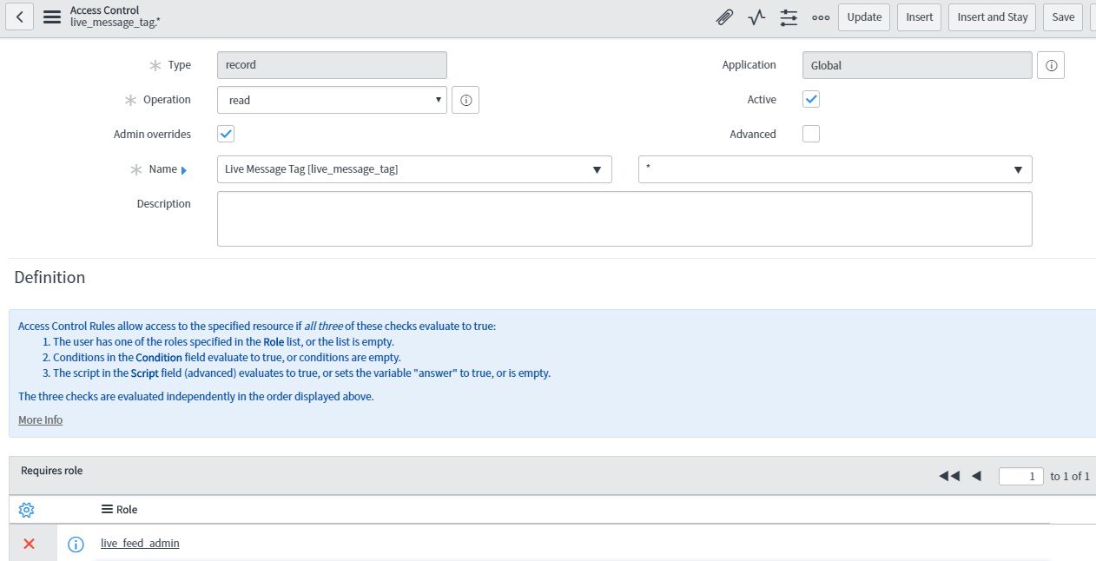Click info icon next to Operation

(465, 100)
